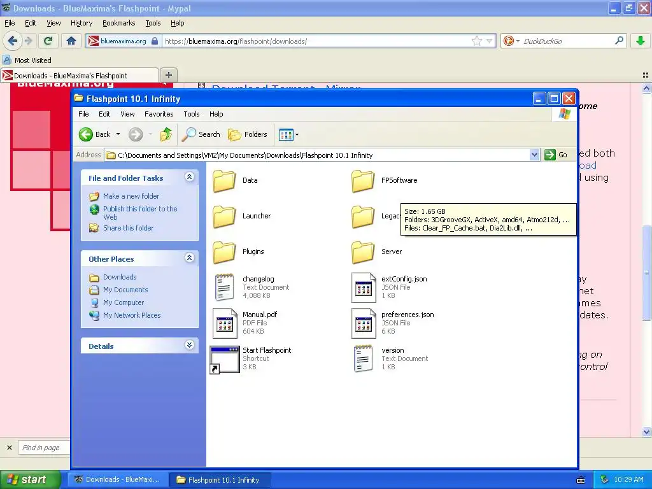This screenshot has height=489, width=652.
Task: Open Mypal downloads green arrow icon
Action: click(x=641, y=41)
